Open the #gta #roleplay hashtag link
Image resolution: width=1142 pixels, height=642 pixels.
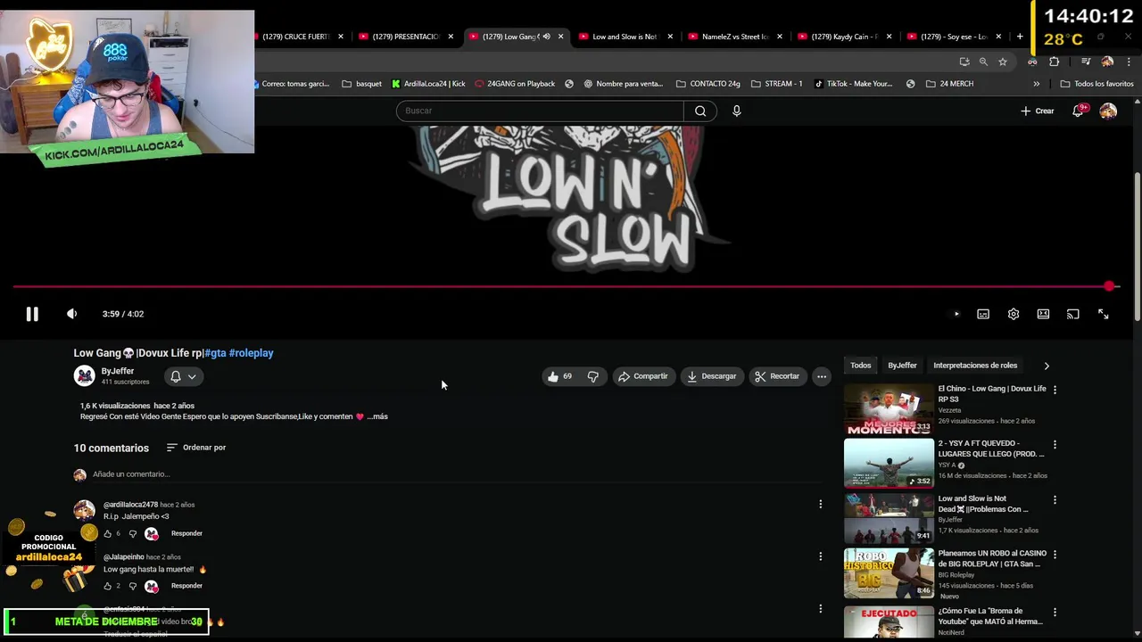click(x=239, y=353)
